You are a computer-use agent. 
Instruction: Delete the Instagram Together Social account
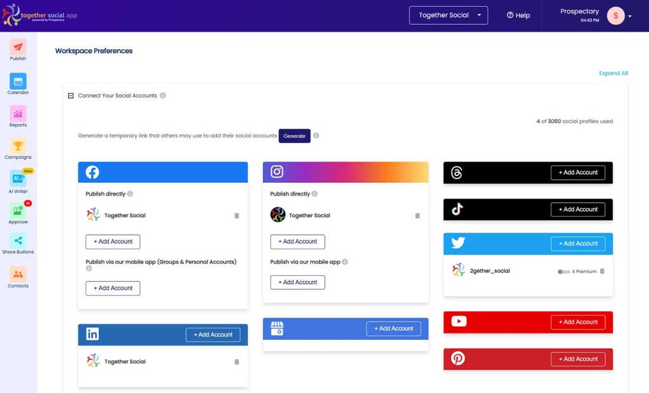(417, 216)
